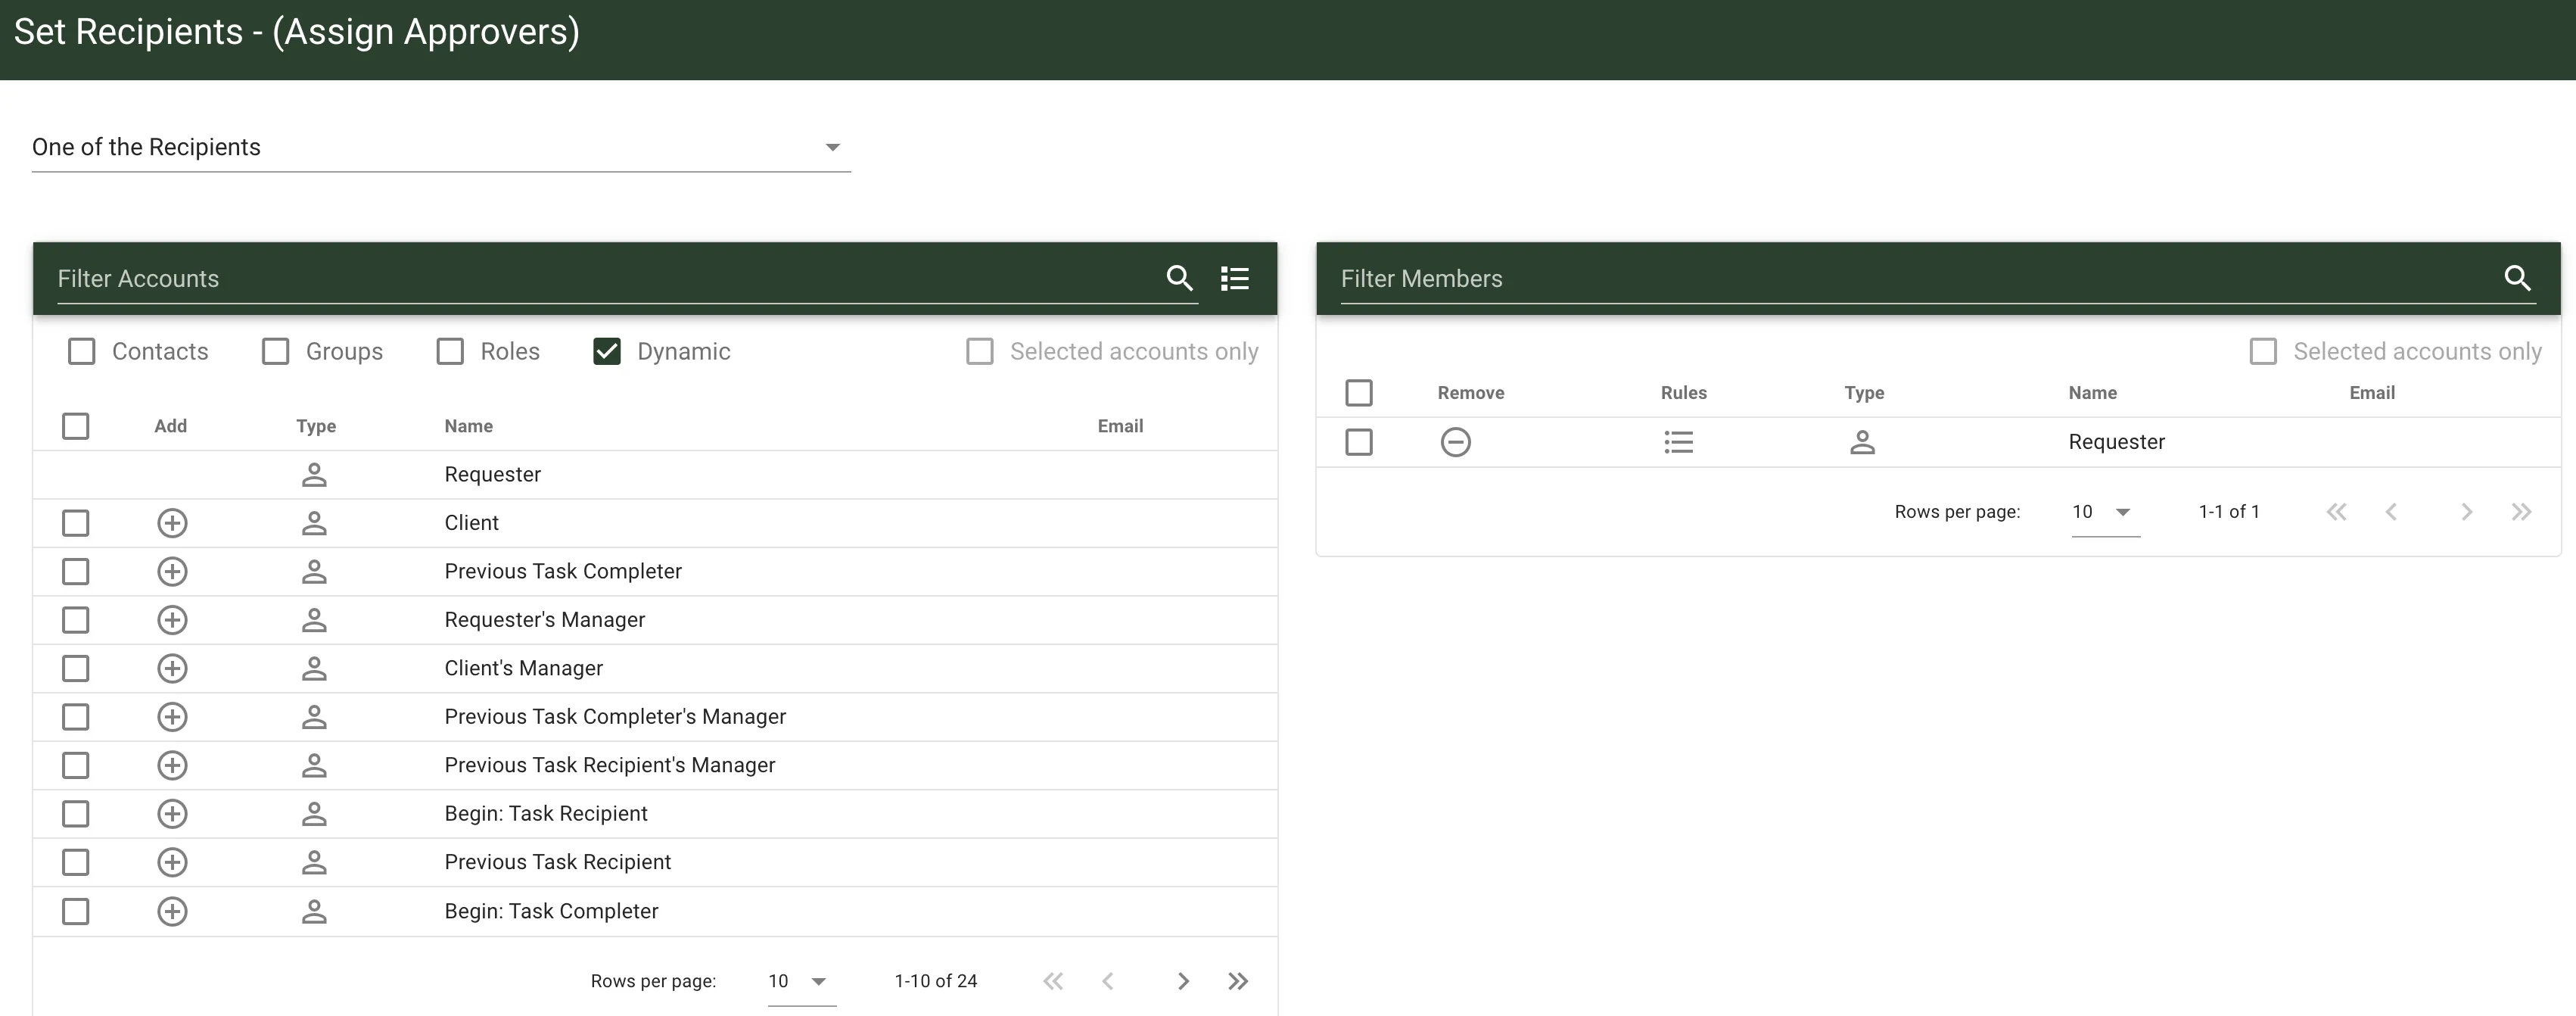Image resolution: width=2576 pixels, height=1016 pixels.
Task: Go to previous members page
Action: [2391, 512]
